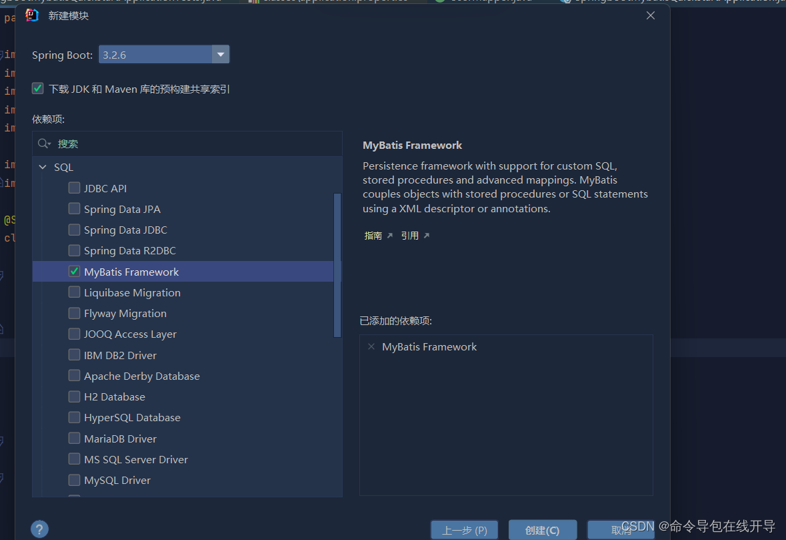
Task: Uncheck the MyBatis Framework dependency
Action: click(74, 271)
